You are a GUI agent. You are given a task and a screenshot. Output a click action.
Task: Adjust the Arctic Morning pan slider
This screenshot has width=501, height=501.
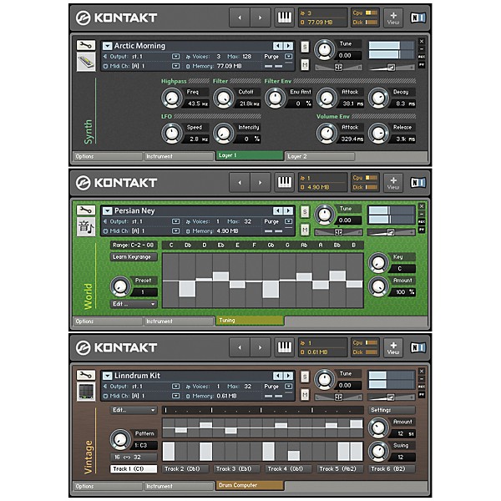pyautogui.click(x=339, y=67)
